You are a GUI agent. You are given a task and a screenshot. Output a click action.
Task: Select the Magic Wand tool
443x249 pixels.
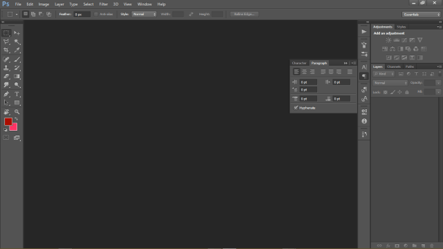click(17, 41)
